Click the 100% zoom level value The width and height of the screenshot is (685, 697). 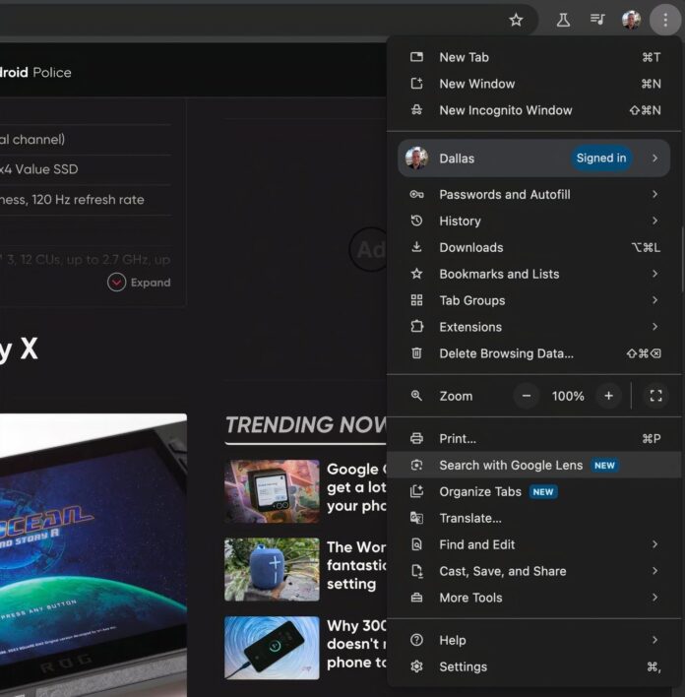point(568,396)
